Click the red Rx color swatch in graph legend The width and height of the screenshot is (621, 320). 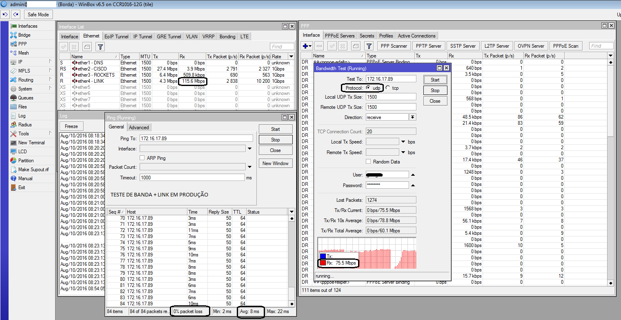(323, 263)
